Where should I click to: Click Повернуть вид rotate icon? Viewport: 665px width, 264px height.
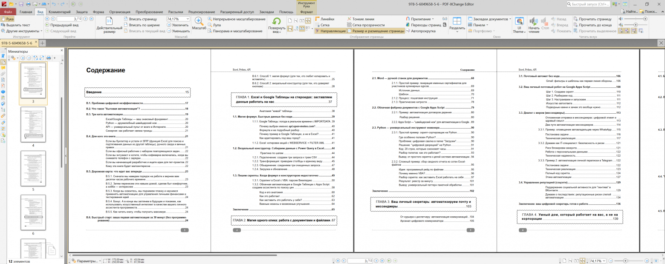click(x=277, y=22)
